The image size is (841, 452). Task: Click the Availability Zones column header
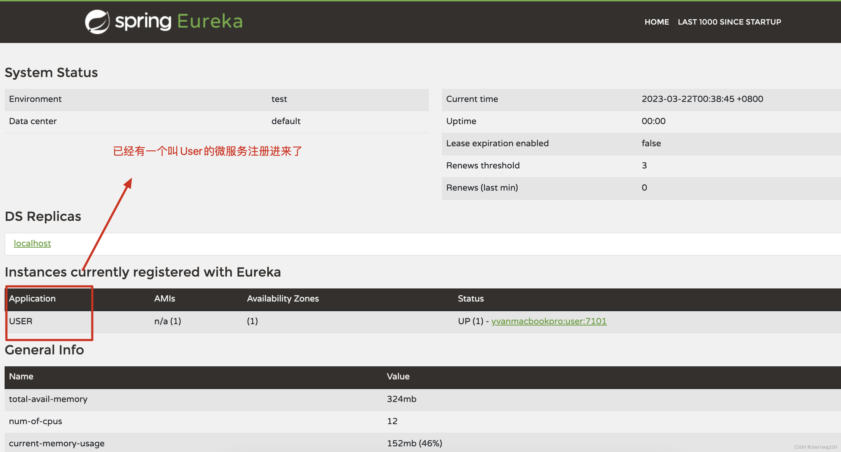(283, 298)
